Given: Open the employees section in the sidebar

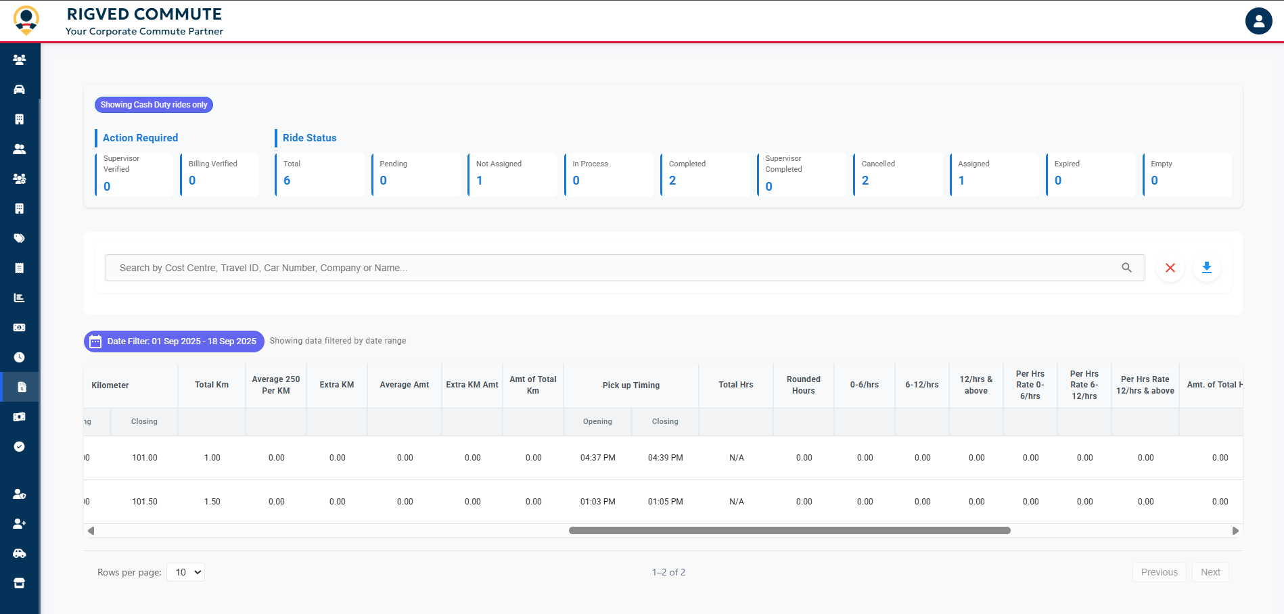Looking at the screenshot, I should click(x=20, y=59).
